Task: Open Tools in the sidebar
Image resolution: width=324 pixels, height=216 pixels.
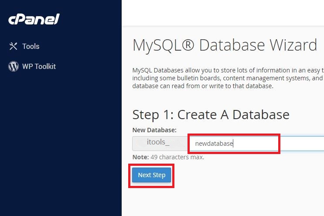Action: click(24, 46)
